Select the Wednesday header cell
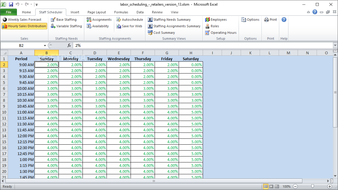 pyautogui.click(x=119, y=59)
